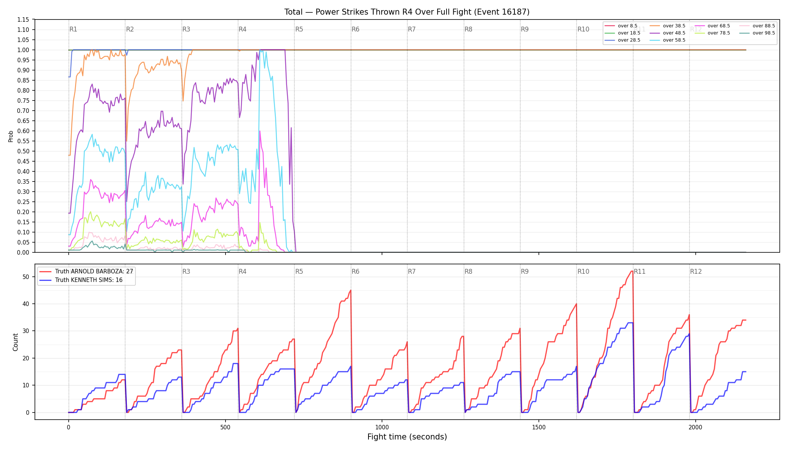Image resolution: width=788 pixels, height=450 pixels.
Task: Click the 1.00 tick on the Prob axis
Action: (23, 50)
